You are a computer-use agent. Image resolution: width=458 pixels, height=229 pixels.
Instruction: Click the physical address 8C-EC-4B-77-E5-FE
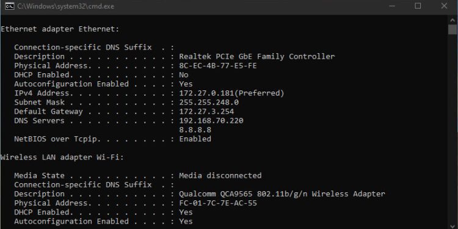point(218,66)
